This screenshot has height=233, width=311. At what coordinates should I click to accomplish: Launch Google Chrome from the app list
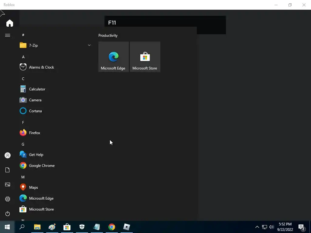tap(55, 165)
